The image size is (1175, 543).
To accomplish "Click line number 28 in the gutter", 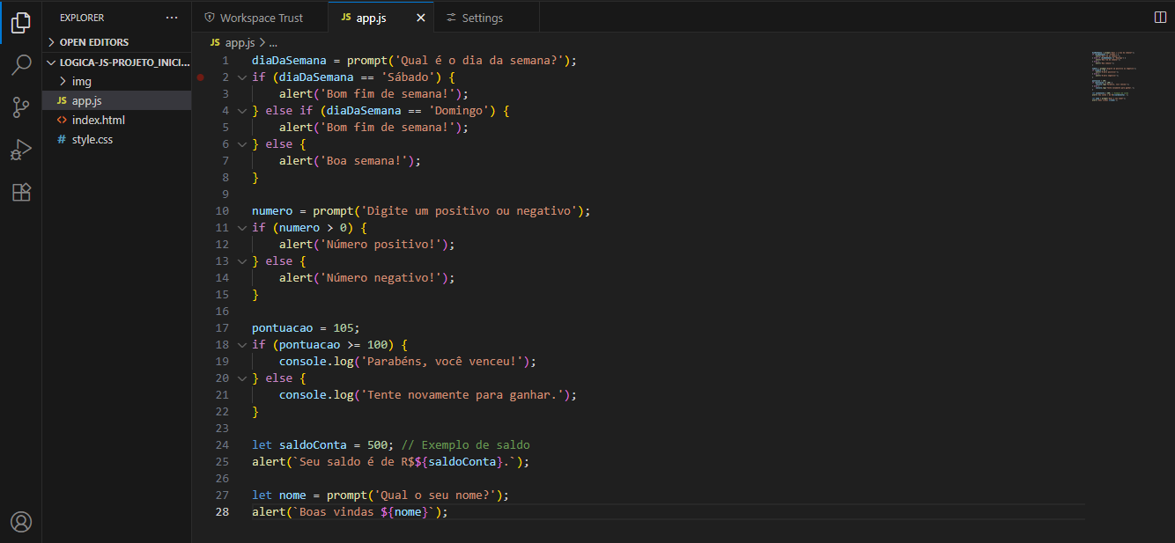I will tap(222, 512).
